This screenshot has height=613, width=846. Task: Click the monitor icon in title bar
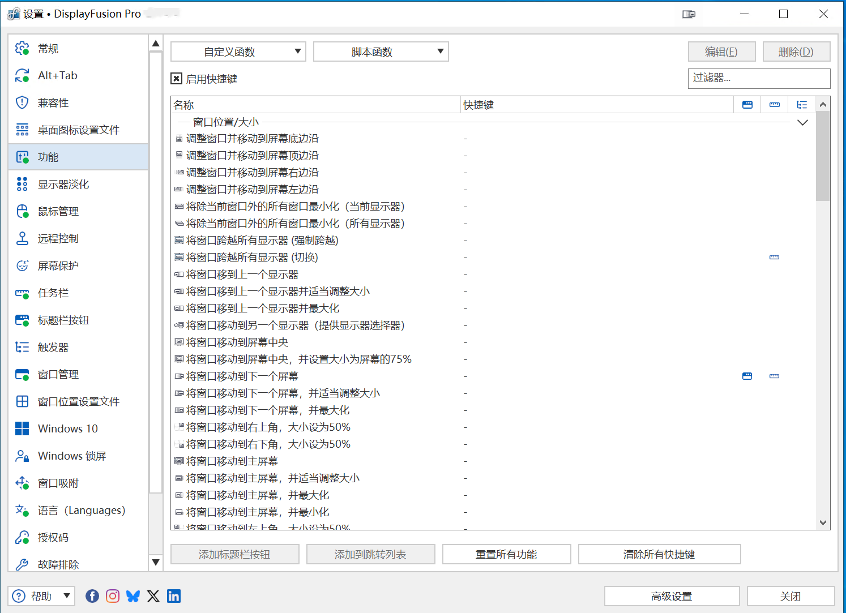point(689,14)
